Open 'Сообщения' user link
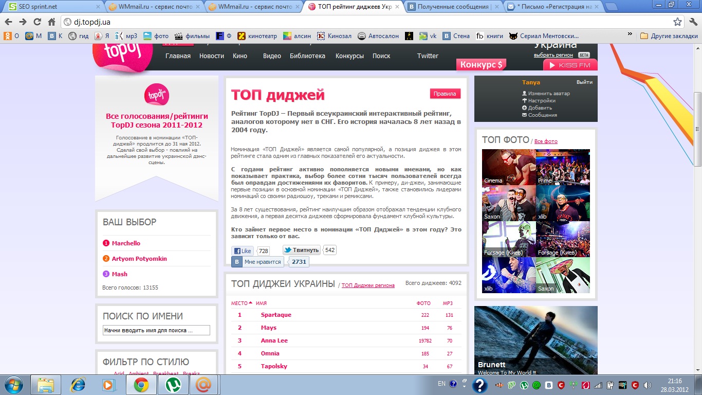This screenshot has height=395, width=702. coord(543,115)
